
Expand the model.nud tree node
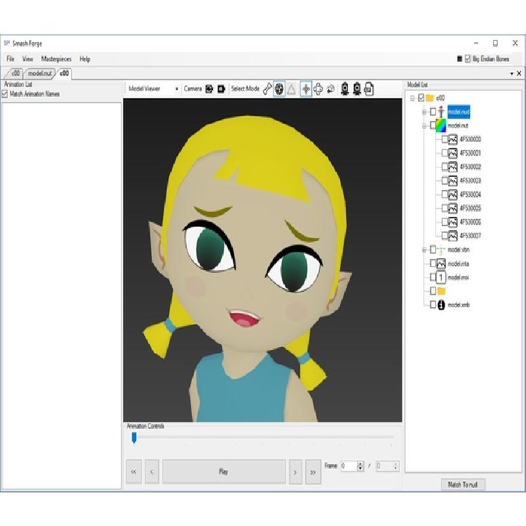tap(424, 112)
